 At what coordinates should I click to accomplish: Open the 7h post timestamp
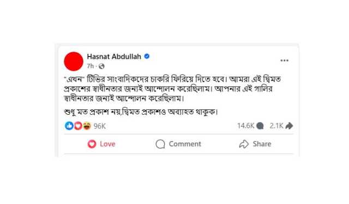click(x=91, y=66)
